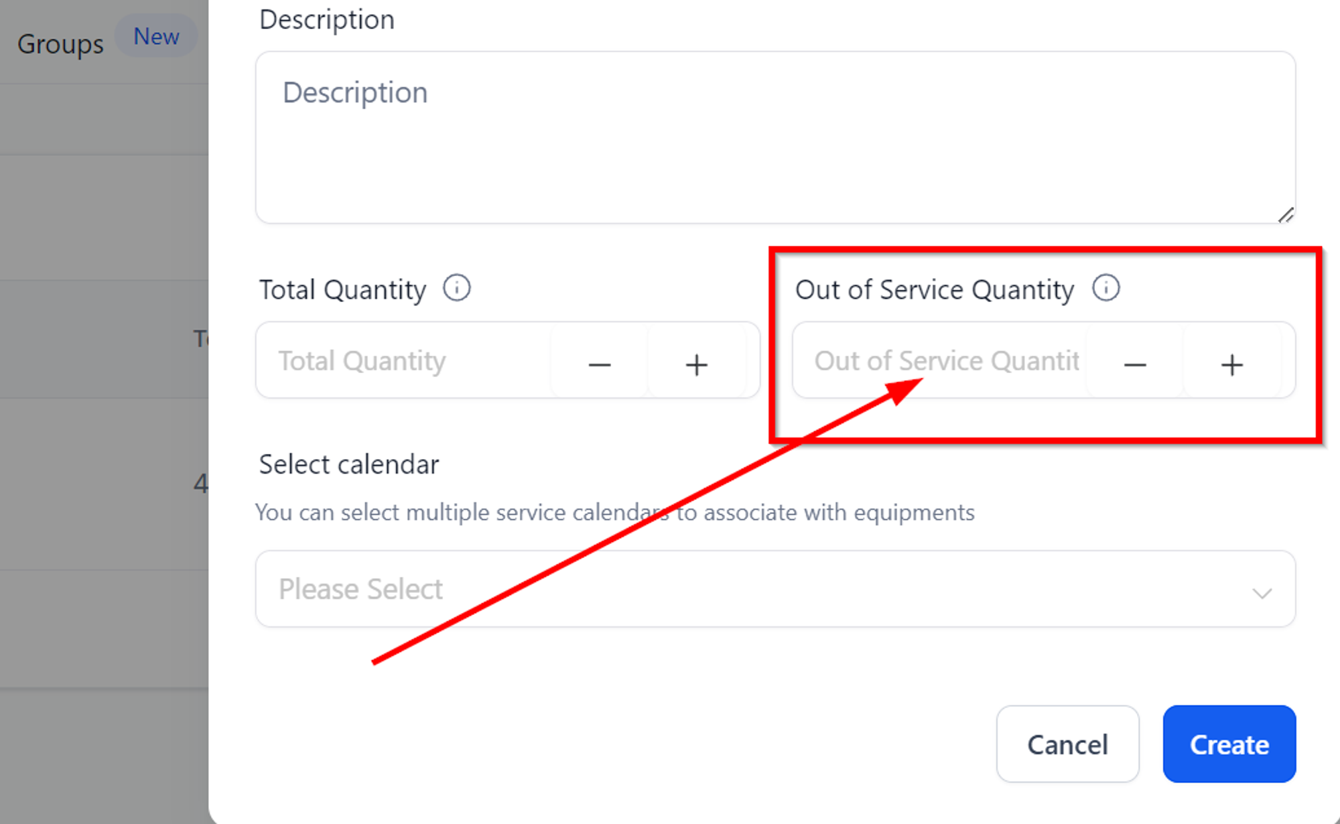Open the Out of Service Quantity info tooltip icon

click(1105, 289)
